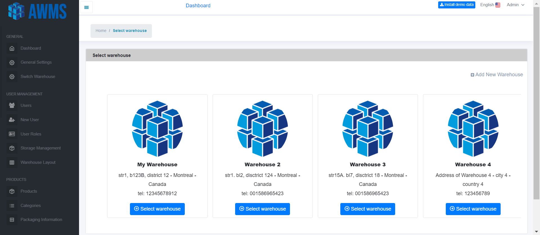This screenshot has width=540, height=235.
Task: Click the Warehouse 3 title text
Action: pyautogui.click(x=368, y=165)
